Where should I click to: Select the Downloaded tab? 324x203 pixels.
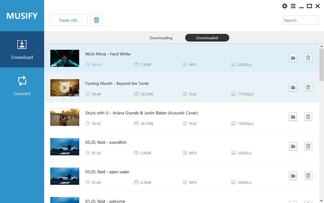207,38
